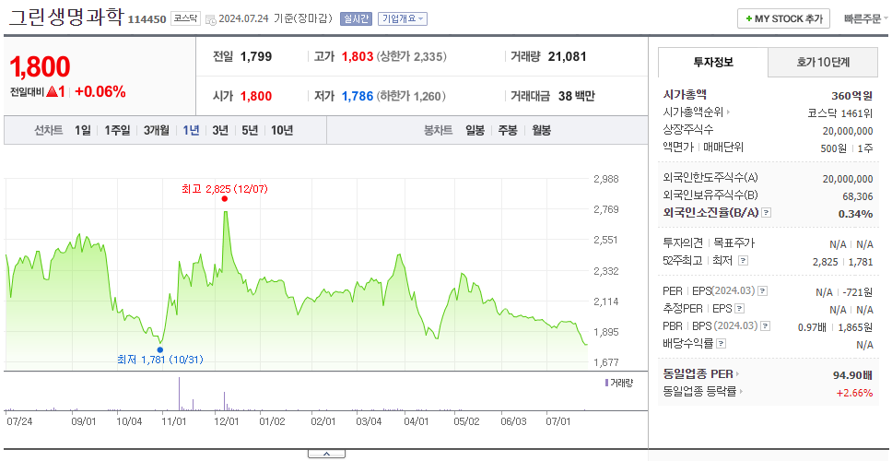The width and height of the screenshot is (892, 461).
Task: Click the 외국인보유주식수 value 68,306
Action: (x=857, y=196)
